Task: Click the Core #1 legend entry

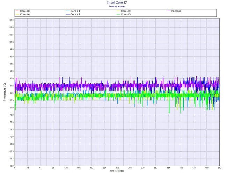Action: click(x=73, y=11)
